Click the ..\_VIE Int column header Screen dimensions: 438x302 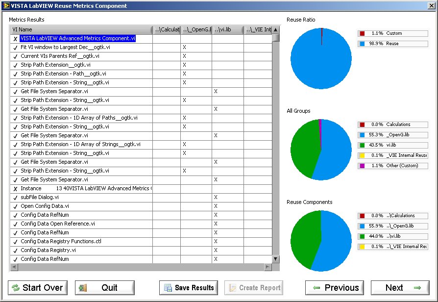(258, 29)
